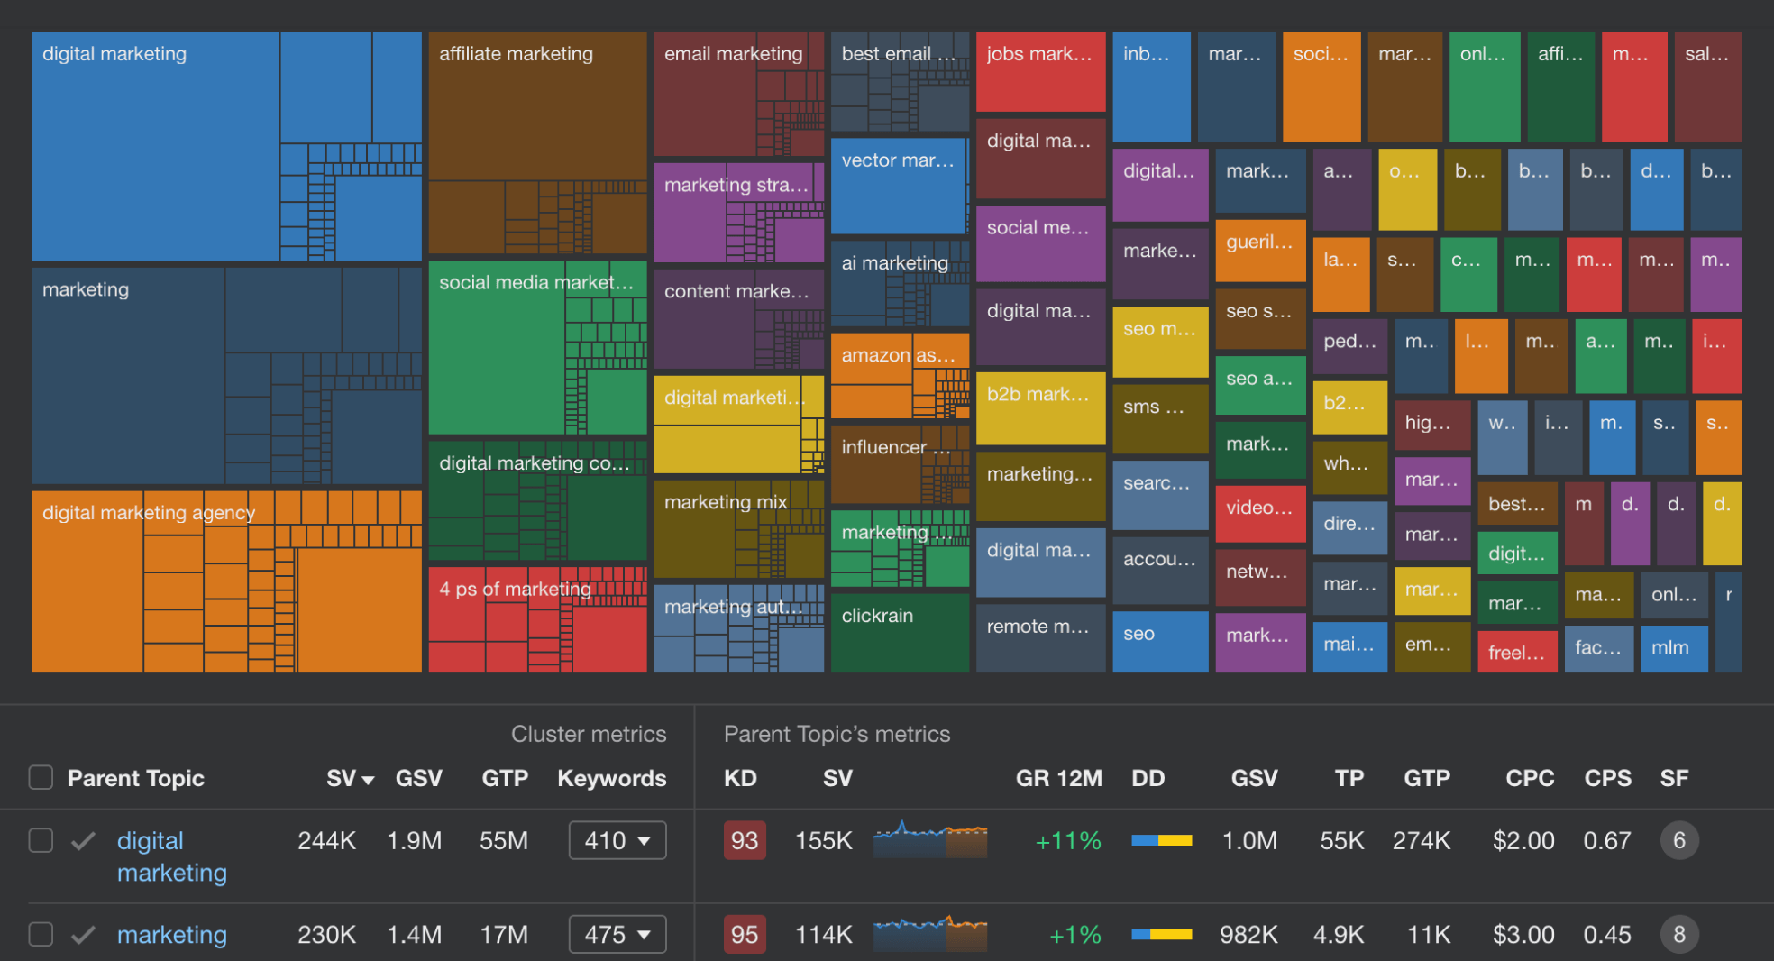The width and height of the screenshot is (1774, 961).
Task: Click the DD bar in the +11% row
Action: (1161, 841)
